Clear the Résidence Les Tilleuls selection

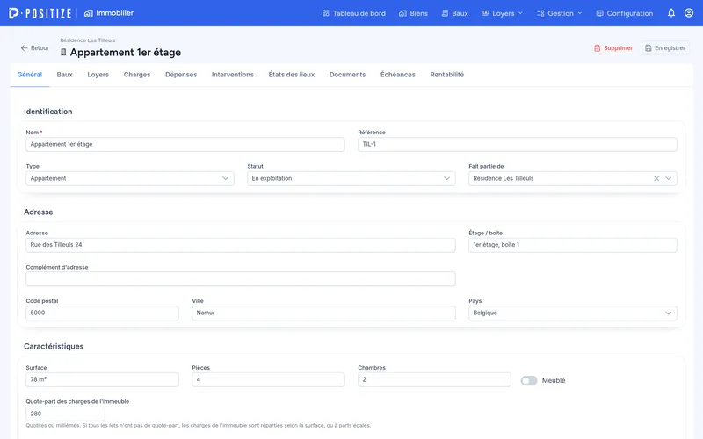click(x=656, y=178)
